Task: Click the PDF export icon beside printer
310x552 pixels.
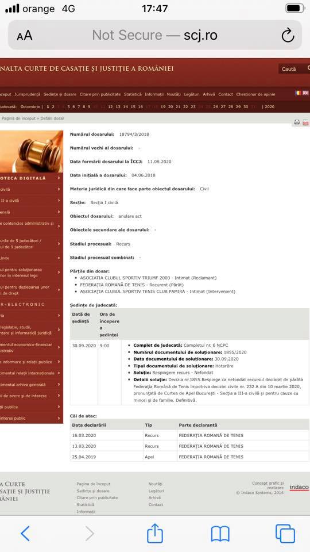Action: point(305,122)
